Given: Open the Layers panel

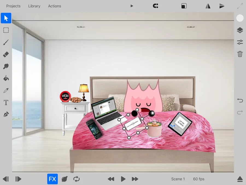Looking at the screenshot, I should [240, 30].
